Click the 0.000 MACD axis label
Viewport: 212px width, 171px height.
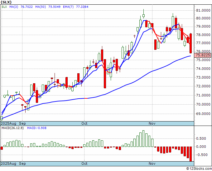click(202, 147)
